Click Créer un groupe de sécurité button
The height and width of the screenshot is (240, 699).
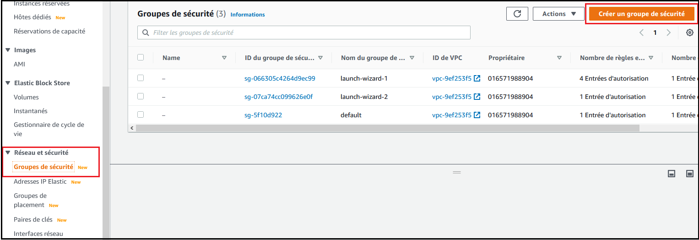[641, 14]
